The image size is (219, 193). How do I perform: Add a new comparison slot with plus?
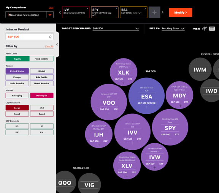154,13
